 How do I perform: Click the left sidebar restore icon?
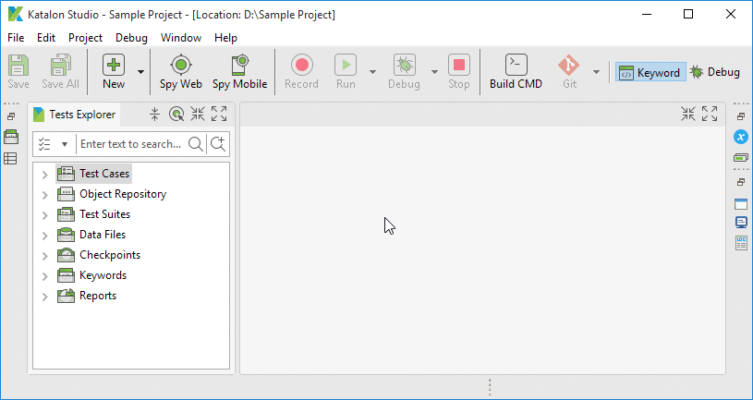11,116
